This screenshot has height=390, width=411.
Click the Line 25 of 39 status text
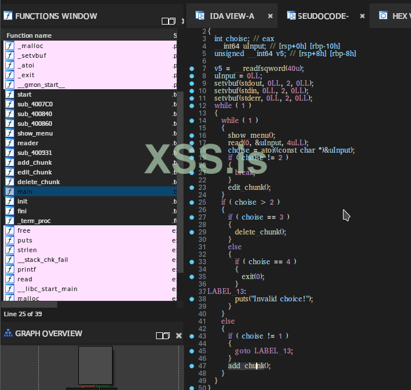[23, 314]
